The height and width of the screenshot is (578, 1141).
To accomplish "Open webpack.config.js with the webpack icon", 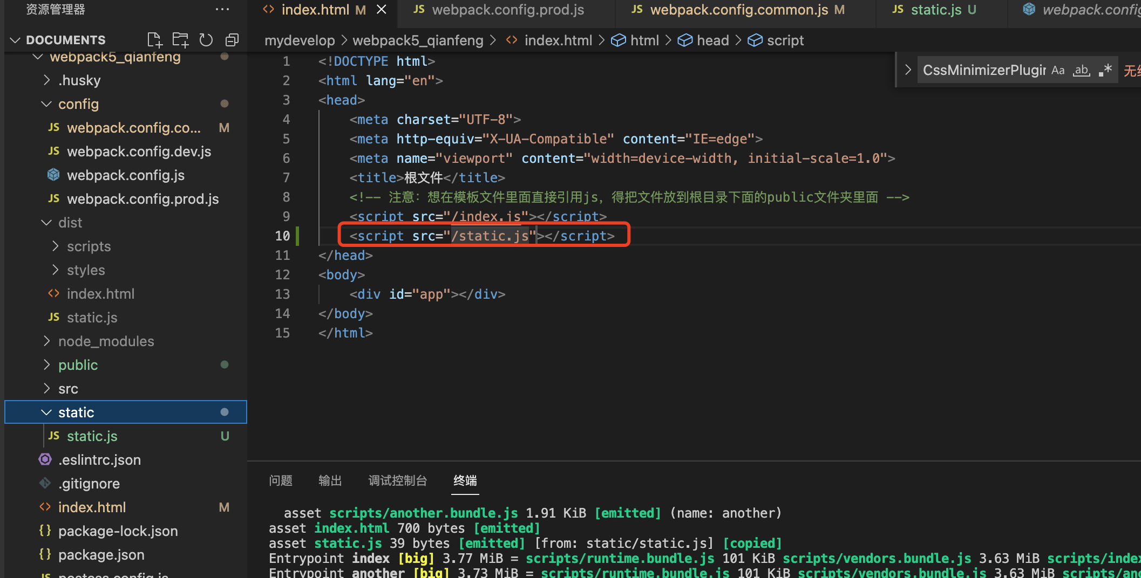I will pyautogui.click(x=125, y=175).
